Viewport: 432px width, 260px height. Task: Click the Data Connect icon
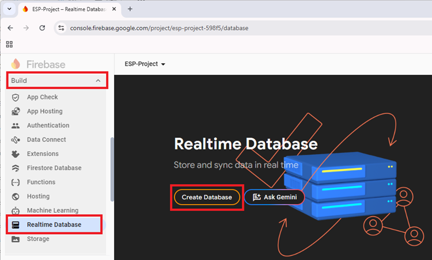(16, 140)
